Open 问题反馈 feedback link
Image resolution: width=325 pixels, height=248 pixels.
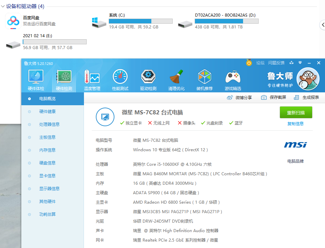(x=276, y=63)
